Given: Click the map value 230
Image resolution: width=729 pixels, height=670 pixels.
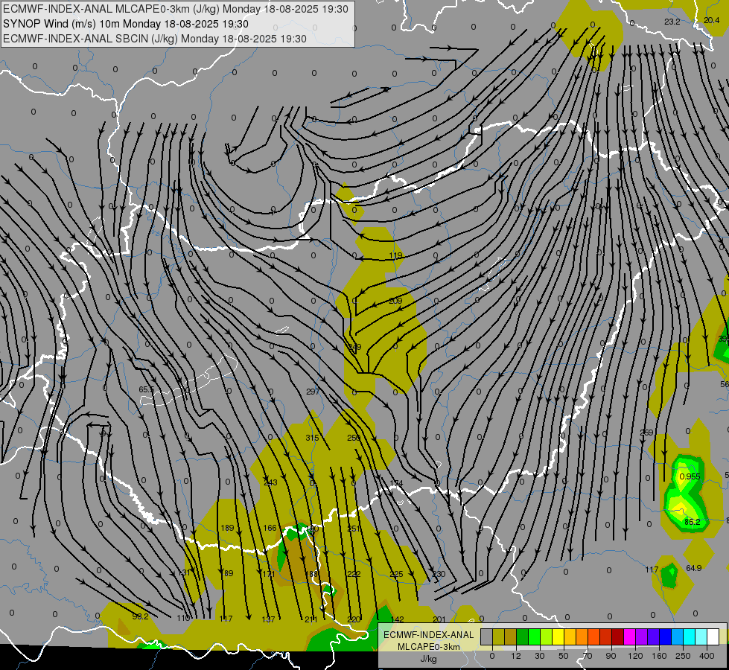Looking at the screenshot, I should [x=439, y=574].
